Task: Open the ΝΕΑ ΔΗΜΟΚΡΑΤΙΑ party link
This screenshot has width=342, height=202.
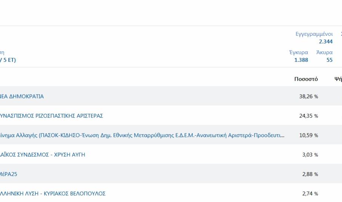Action: coord(22,96)
